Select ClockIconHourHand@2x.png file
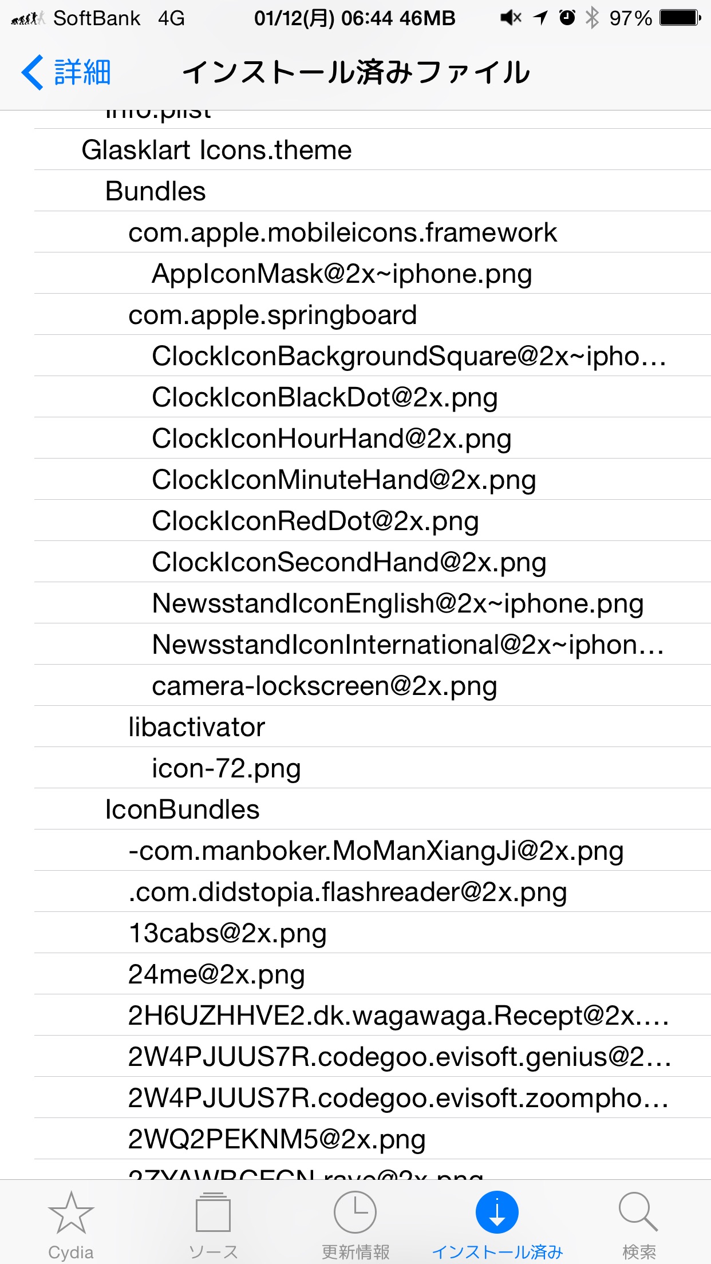Viewport: 711px width, 1264px height. click(372, 438)
